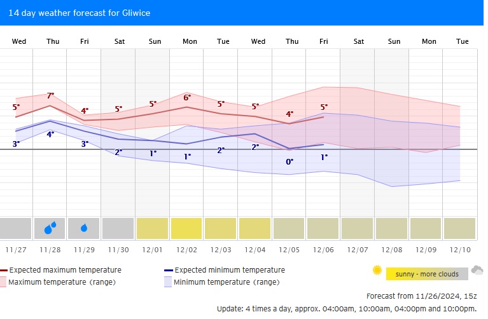Click the weather tile for 12/10
Viewport: 488px width, 319px height.
click(x=459, y=227)
